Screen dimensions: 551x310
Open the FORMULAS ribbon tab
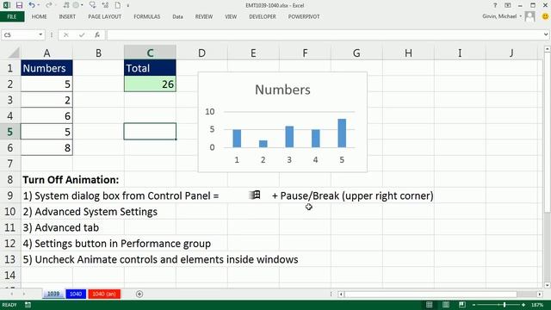tap(147, 16)
